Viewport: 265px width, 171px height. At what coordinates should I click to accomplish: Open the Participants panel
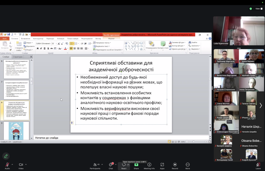[95, 165]
